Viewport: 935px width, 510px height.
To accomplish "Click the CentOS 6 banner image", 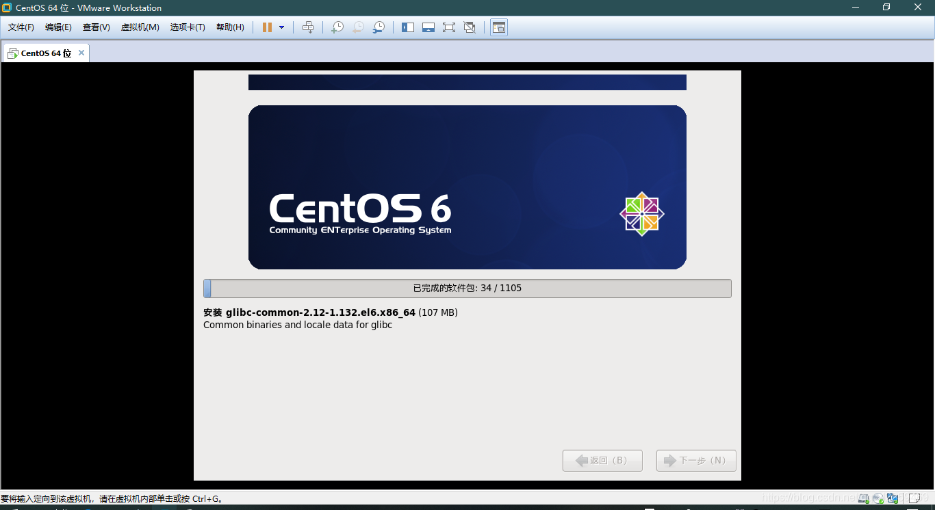I will click(467, 187).
